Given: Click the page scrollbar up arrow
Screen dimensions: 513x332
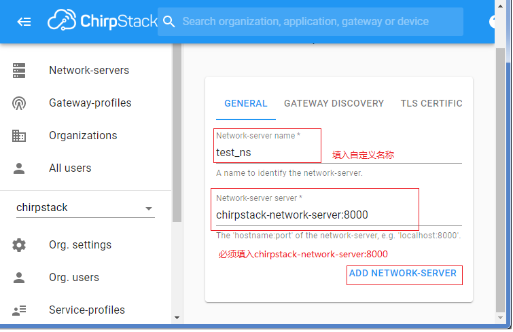Looking at the screenshot, I should [500, 6].
